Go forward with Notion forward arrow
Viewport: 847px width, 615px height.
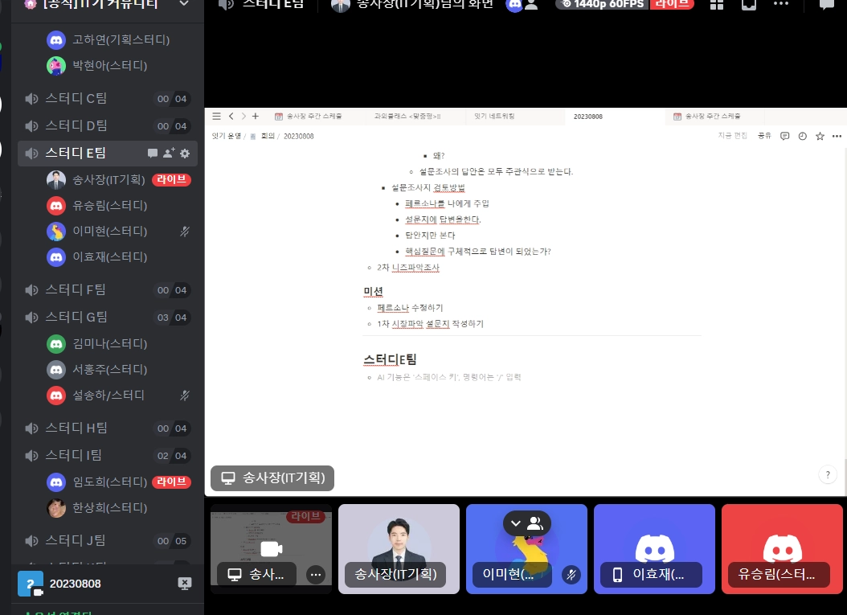coord(243,117)
